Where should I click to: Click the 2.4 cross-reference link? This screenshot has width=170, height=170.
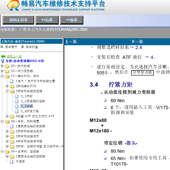click(138, 48)
